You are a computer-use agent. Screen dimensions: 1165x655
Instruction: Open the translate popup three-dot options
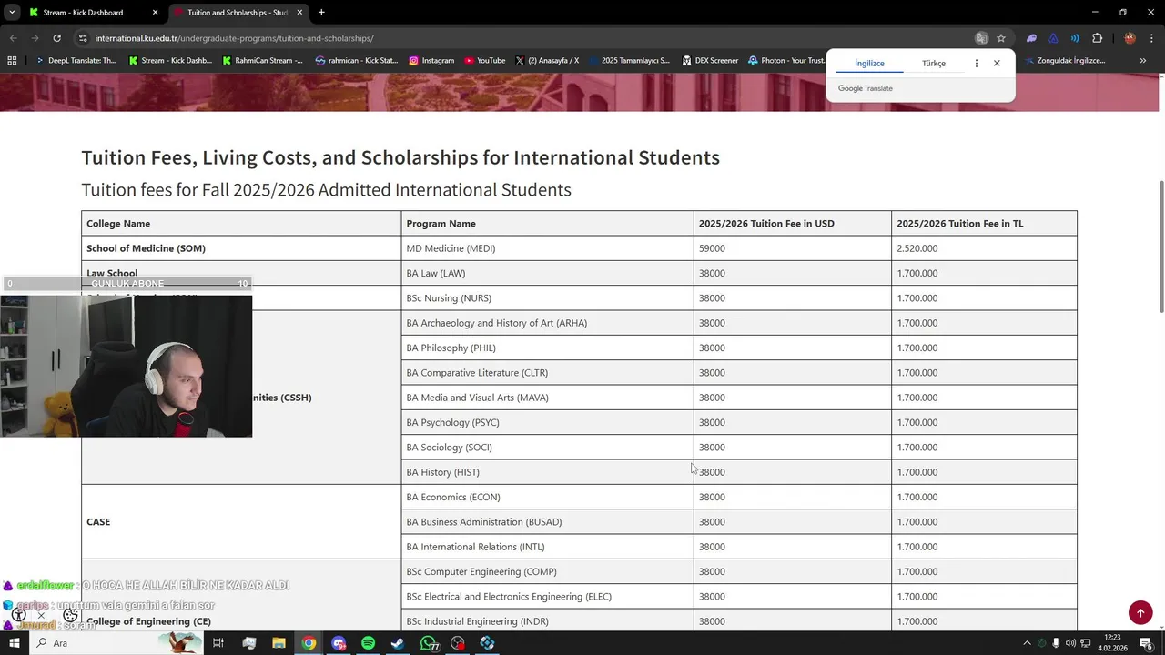click(977, 64)
